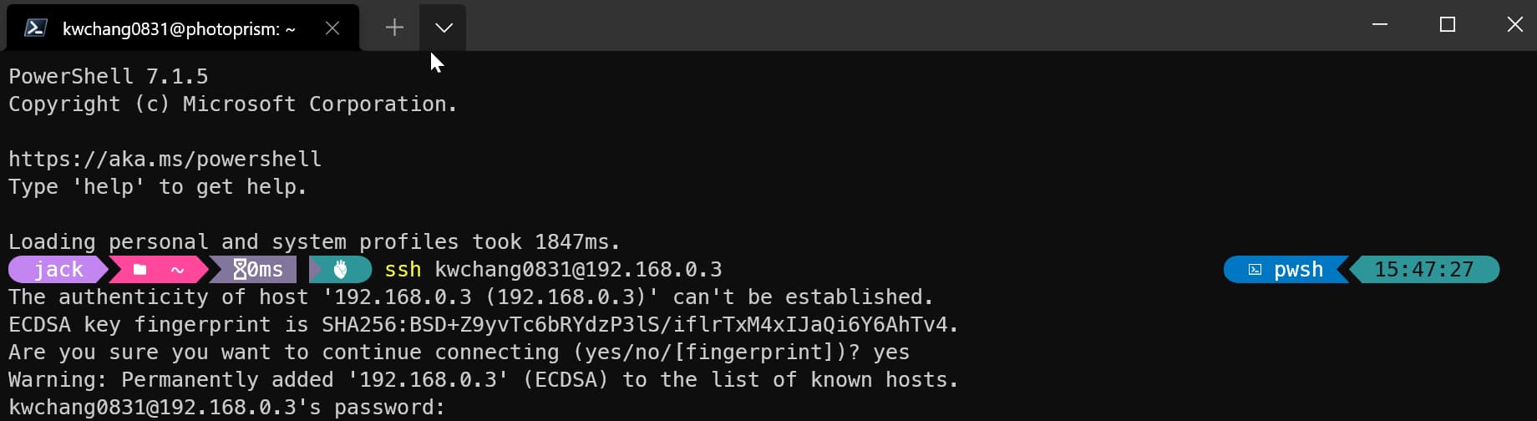
Task: Click the PowerShell icon on the tab
Action: click(35, 28)
